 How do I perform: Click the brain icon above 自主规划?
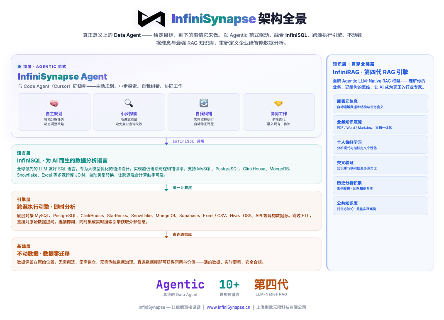(54, 103)
